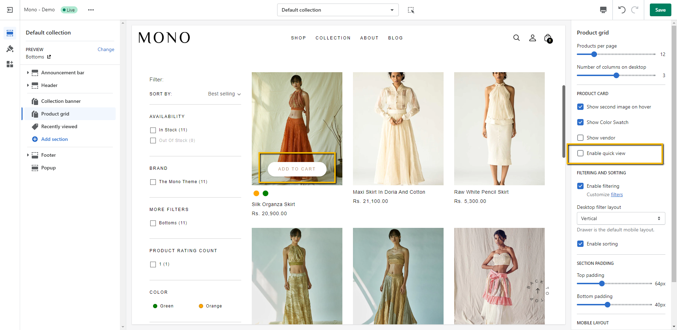677x330 pixels.
Task: Open the Sections sidebar icon
Action: 10,33
